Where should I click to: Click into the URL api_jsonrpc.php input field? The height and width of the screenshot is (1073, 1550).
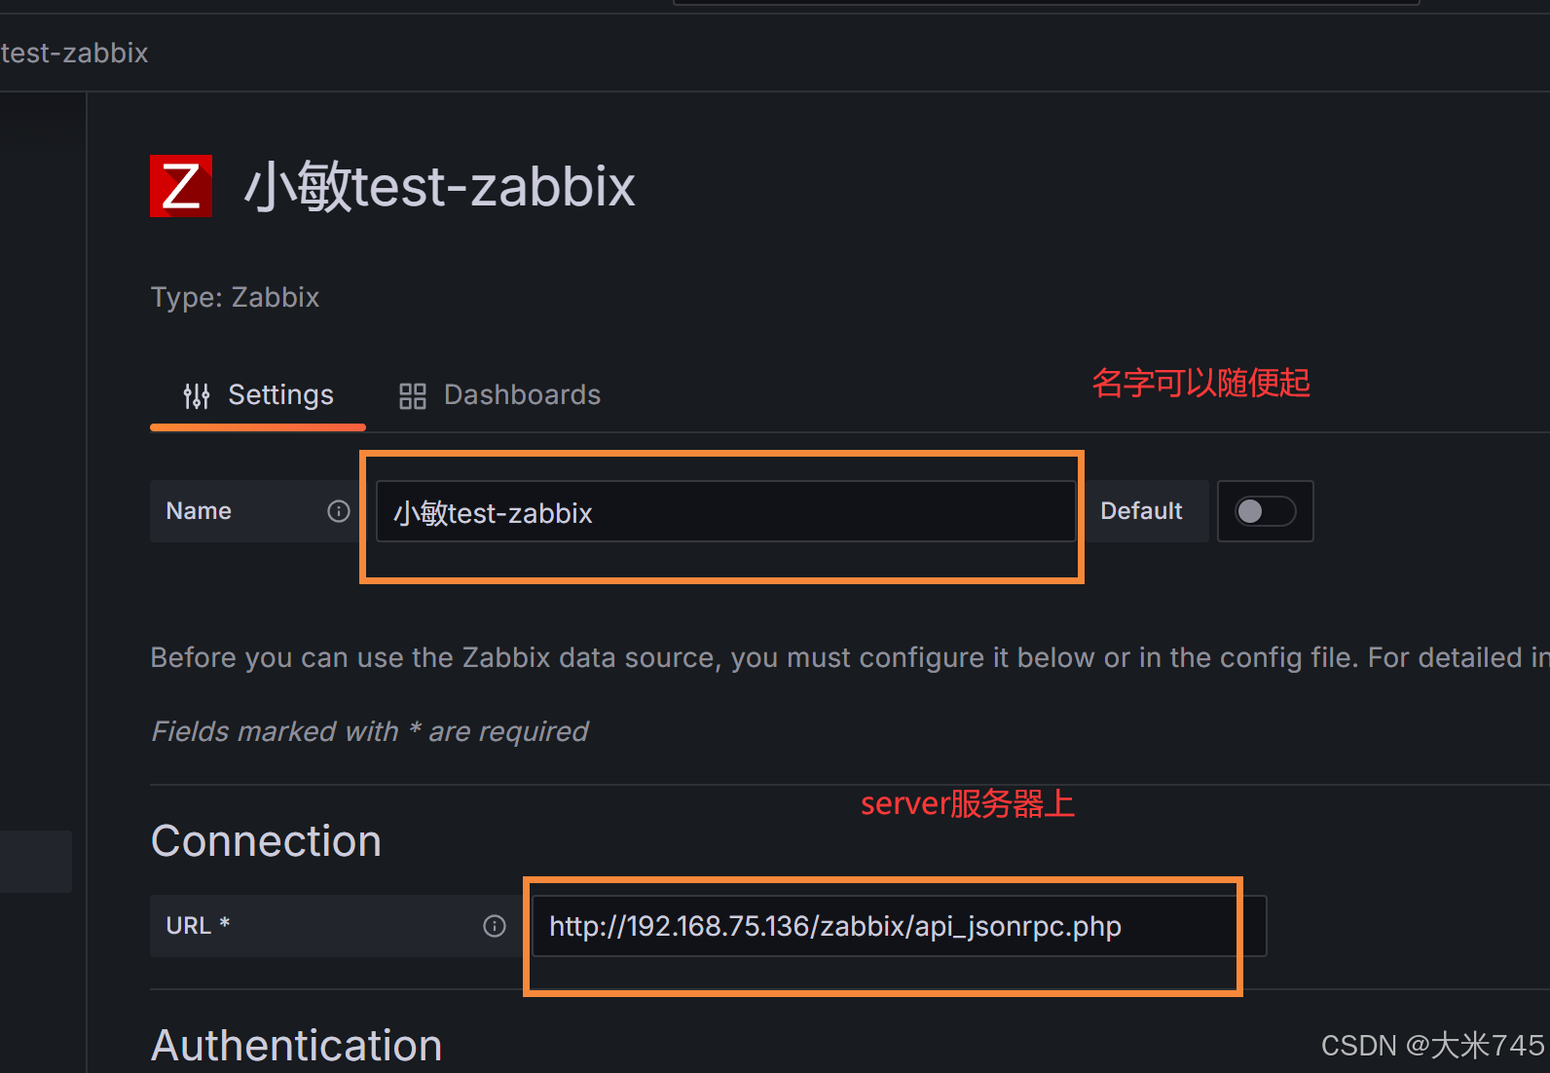click(x=899, y=926)
